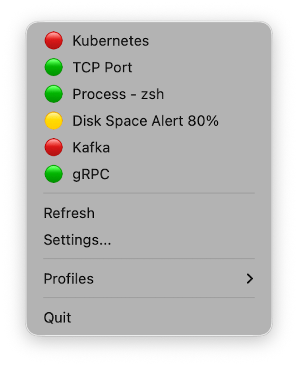Select the gRPC menu item
Image resolution: width=298 pixels, height=366 pixels.
pyautogui.click(x=91, y=174)
